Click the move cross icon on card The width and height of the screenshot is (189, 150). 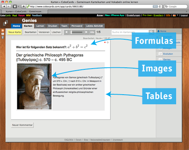[108, 43]
